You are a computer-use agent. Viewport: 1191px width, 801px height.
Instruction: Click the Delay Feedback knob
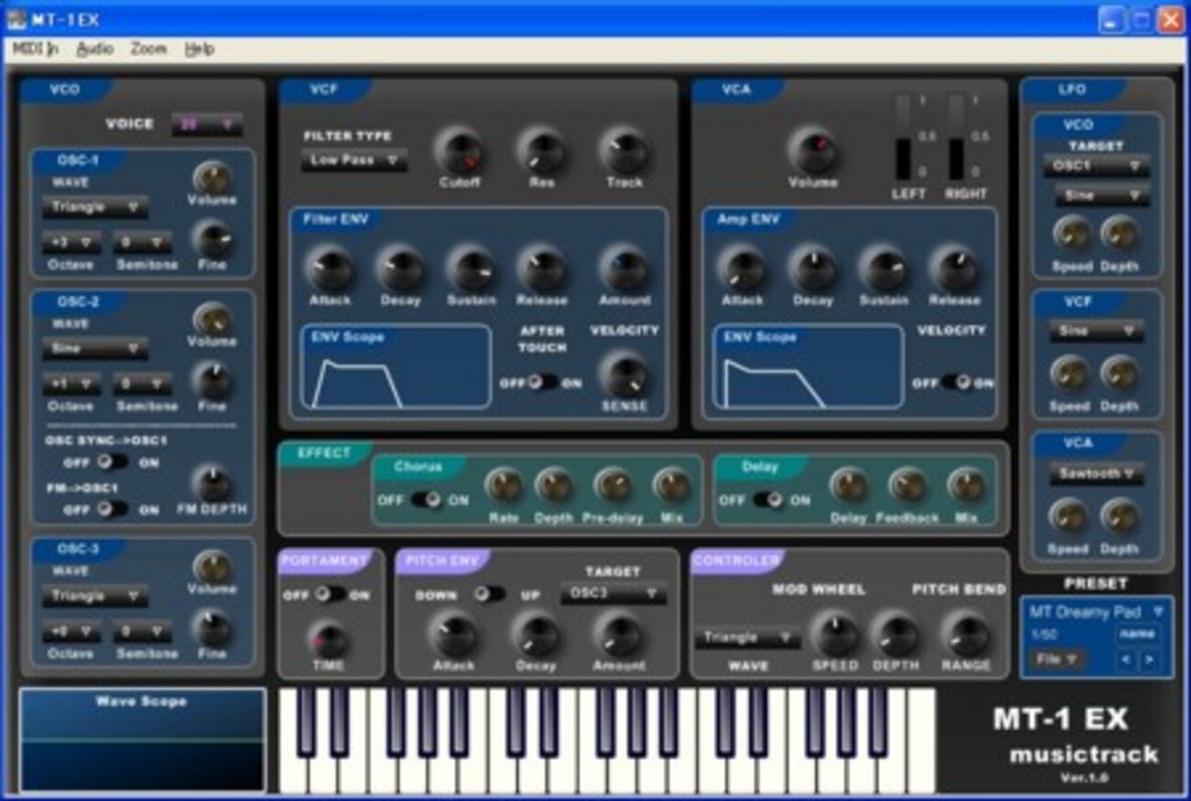[x=907, y=485]
